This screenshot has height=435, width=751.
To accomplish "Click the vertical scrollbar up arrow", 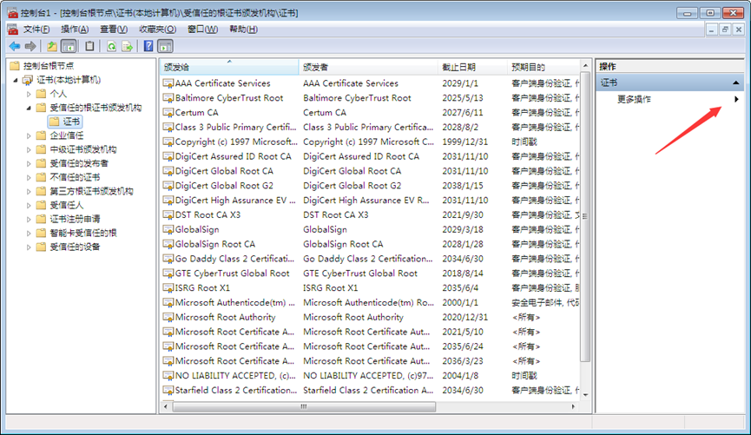I will click(x=585, y=65).
